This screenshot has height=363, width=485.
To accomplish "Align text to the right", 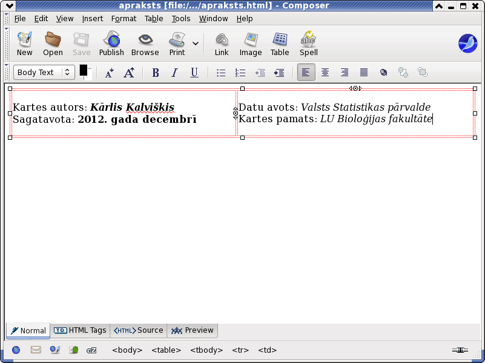I will (x=345, y=73).
